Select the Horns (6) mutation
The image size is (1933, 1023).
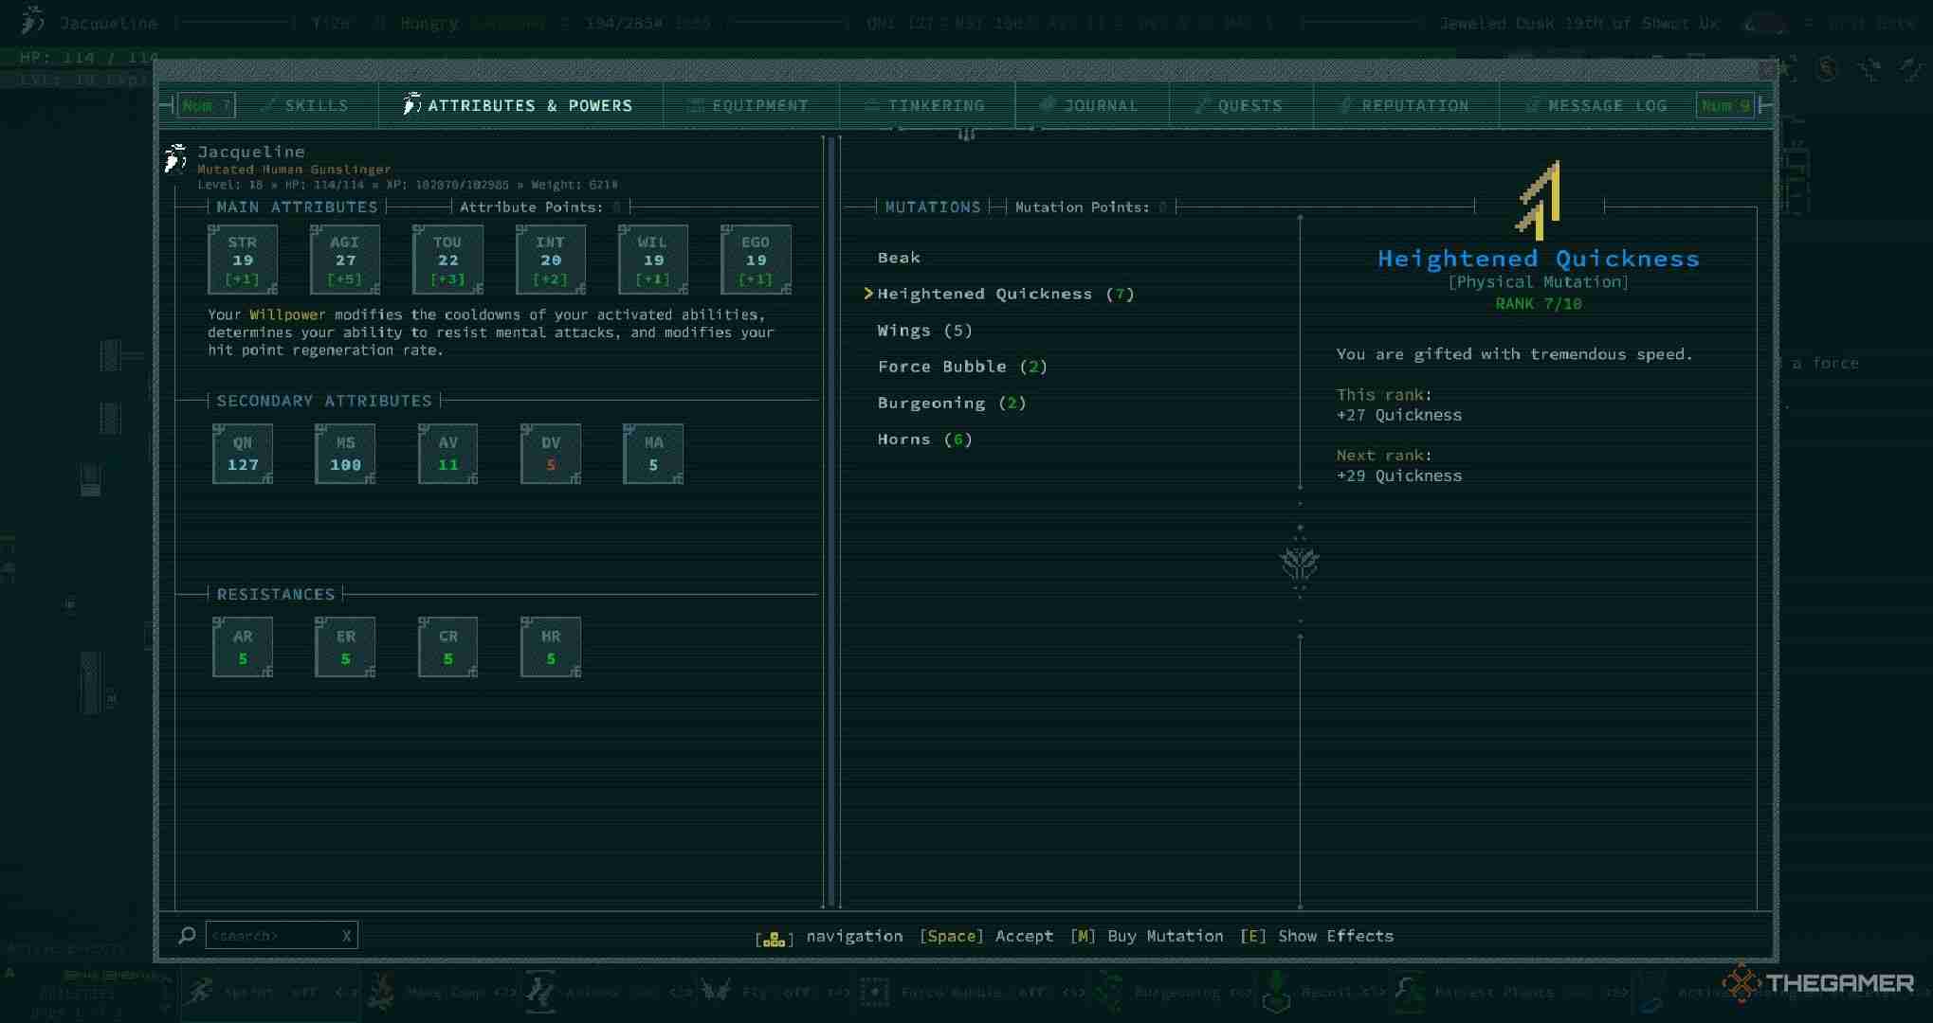pos(925,440)
